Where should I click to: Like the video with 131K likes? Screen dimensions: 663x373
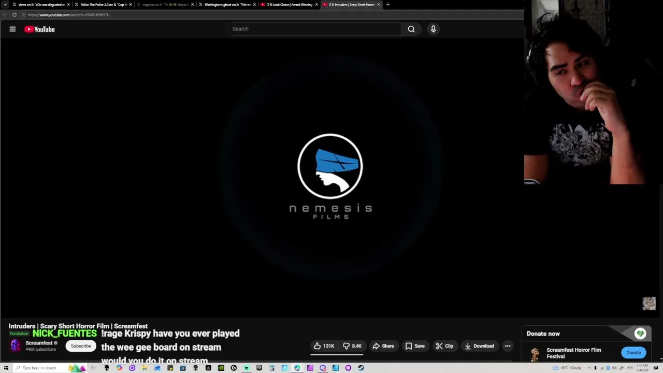pyautogui.click(x=324, y=346)
